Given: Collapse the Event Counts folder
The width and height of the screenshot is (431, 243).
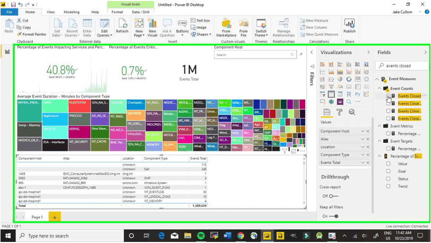Looking at the screenshot, I should [x=380, y=88].
